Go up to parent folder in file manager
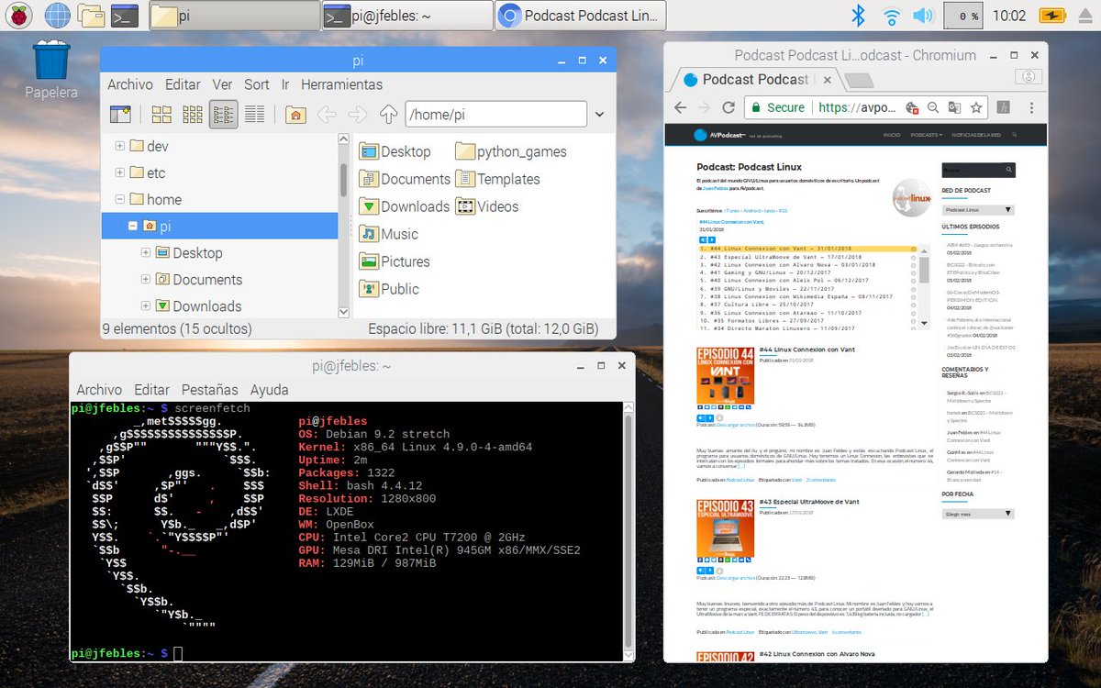 [388, 115]
